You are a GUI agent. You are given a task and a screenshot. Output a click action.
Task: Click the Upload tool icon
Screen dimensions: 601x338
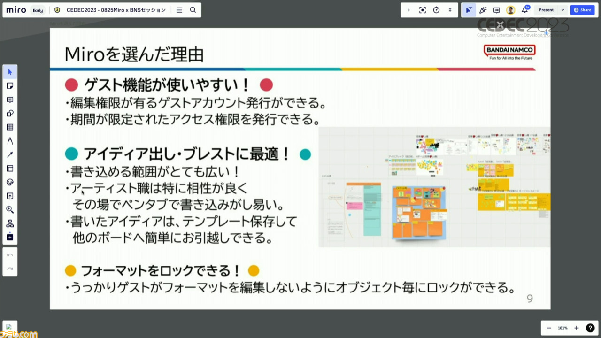tap(10, 196)
